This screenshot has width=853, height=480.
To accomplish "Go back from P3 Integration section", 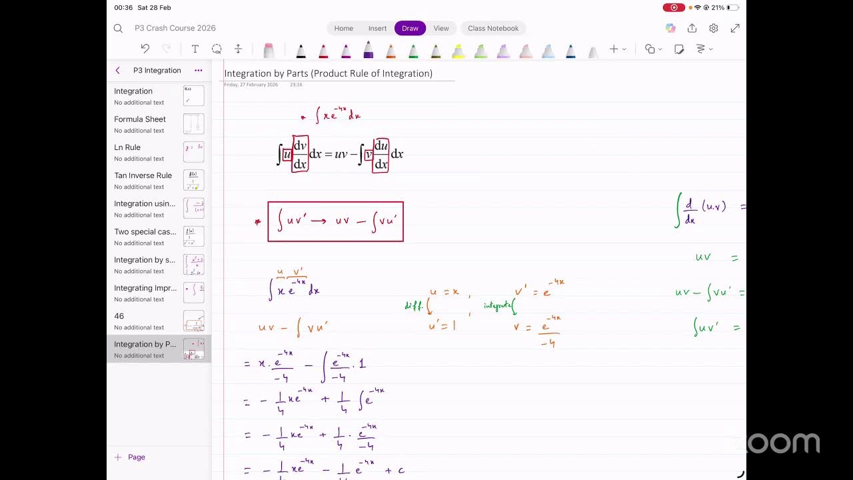I will point(118,70).
